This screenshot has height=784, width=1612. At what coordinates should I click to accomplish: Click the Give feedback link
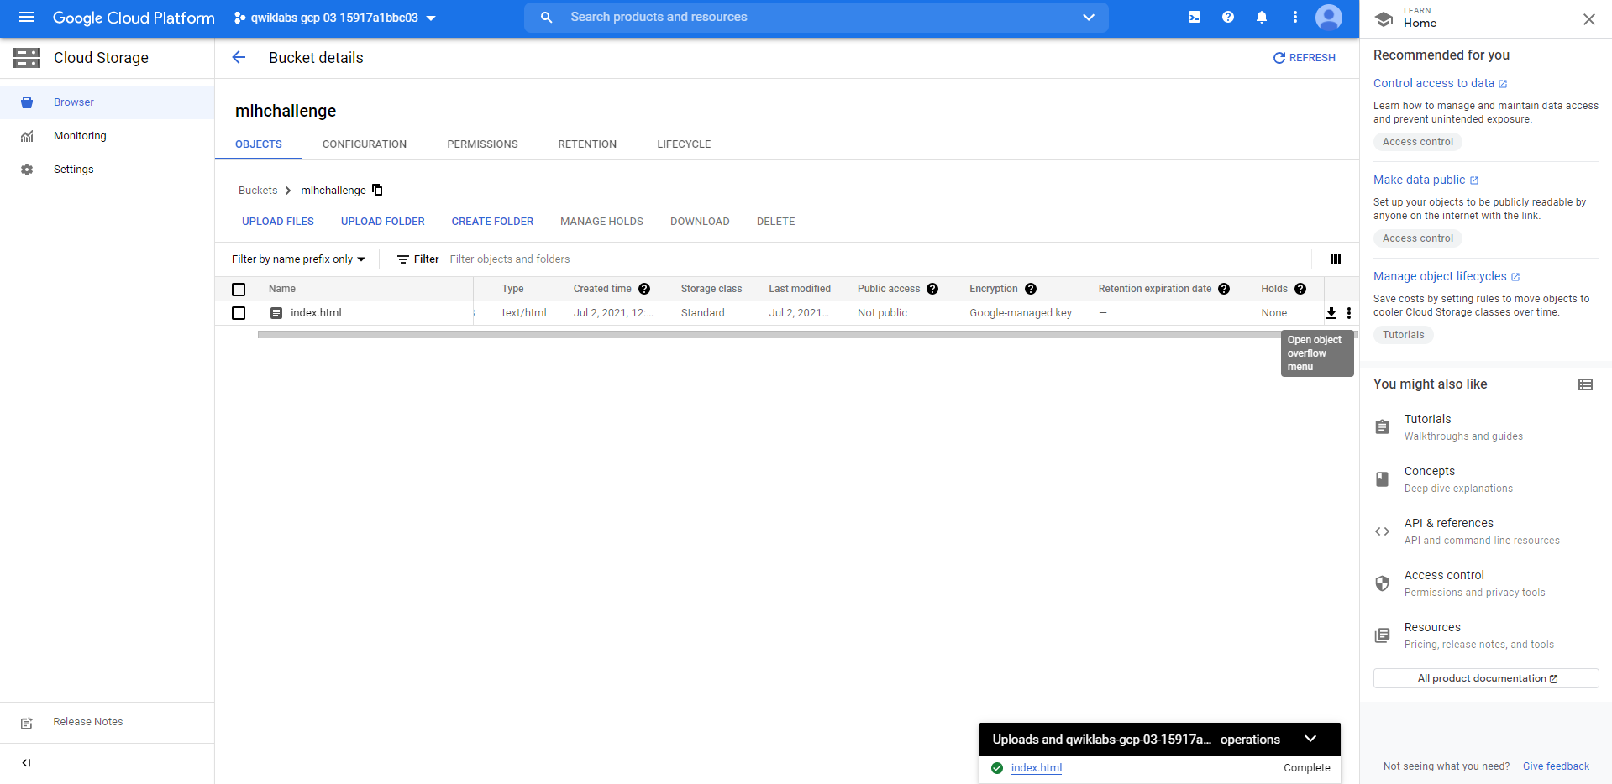[1556, 766]
